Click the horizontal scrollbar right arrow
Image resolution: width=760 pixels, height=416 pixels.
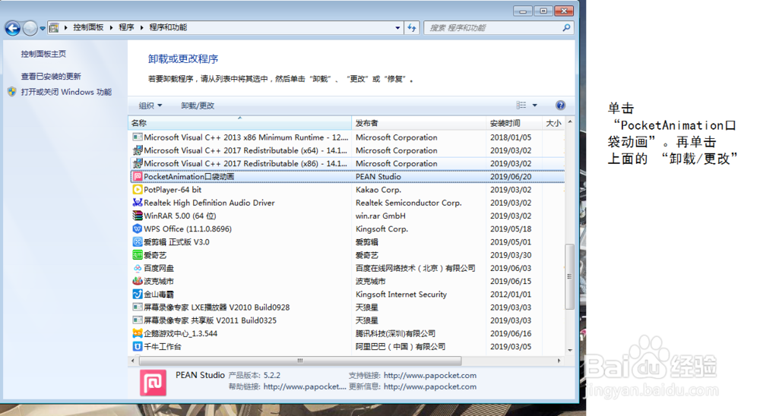pyautogui.click(x=559, y=361)
